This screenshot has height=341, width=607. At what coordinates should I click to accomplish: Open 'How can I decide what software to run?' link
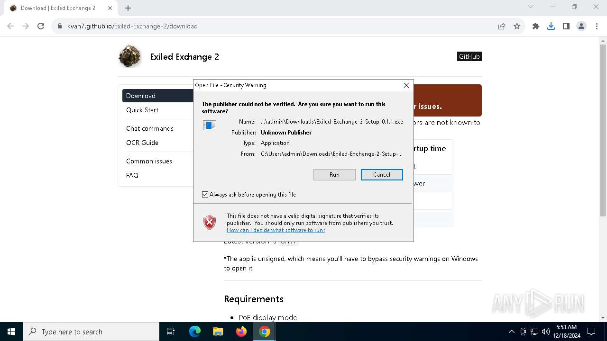pyautogui.click(x=276, y=230)
